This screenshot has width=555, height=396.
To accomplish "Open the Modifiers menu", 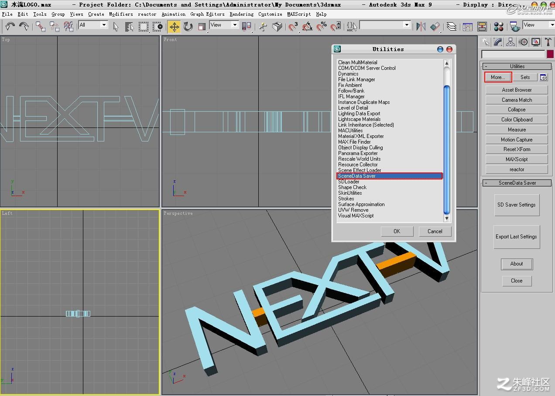I will coord(120,14).
